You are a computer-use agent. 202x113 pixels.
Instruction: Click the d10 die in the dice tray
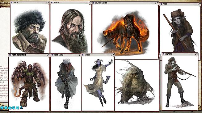pos(10,108)
